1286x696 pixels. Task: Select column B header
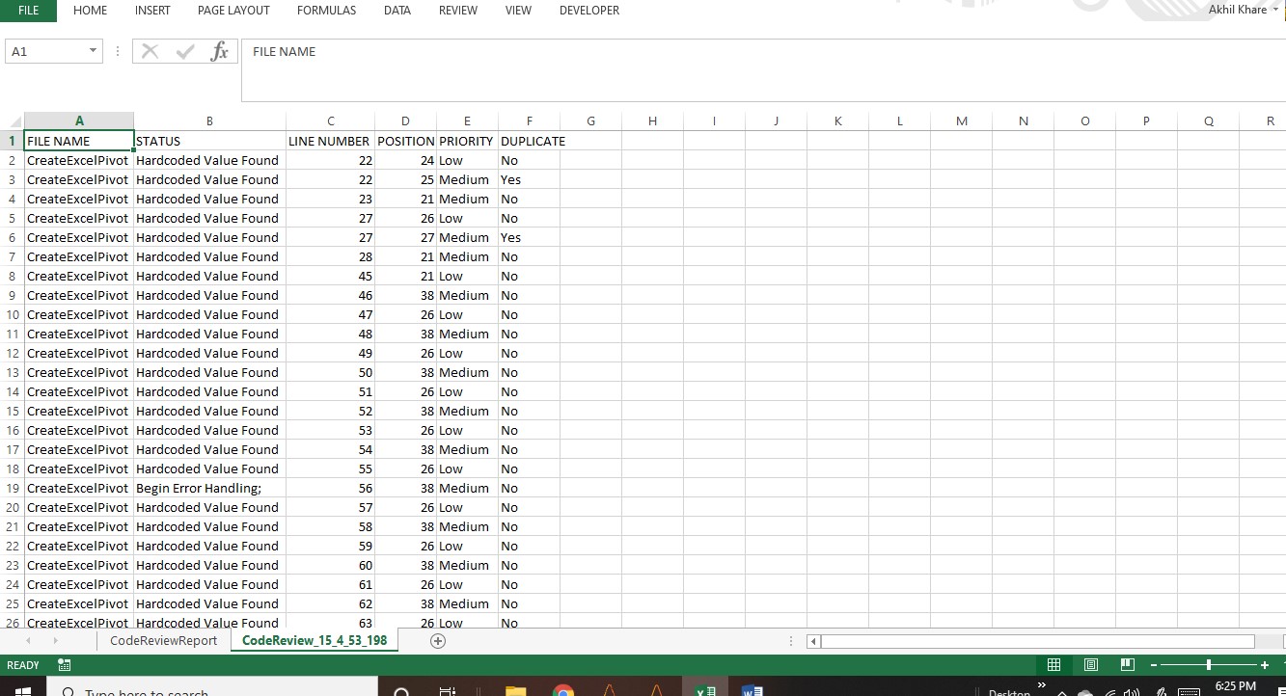(x=209, y=121)
